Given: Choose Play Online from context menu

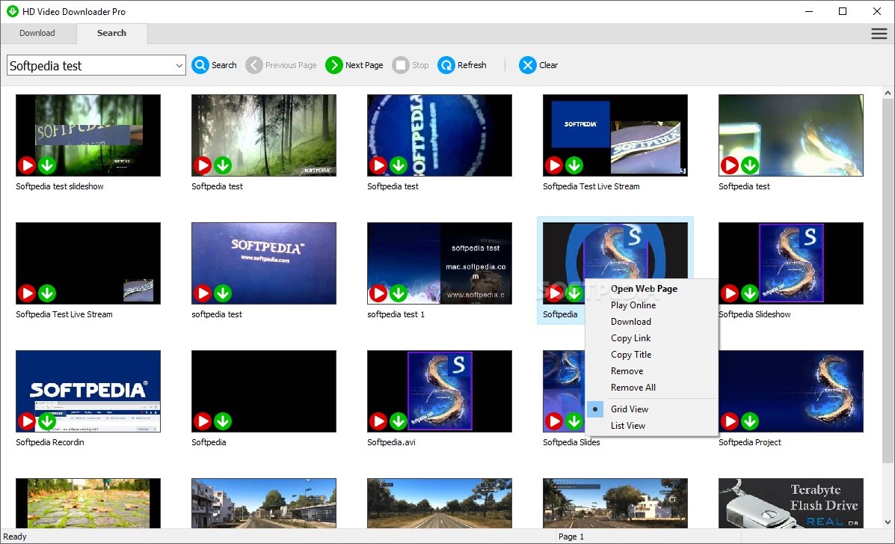Looking at the screenshot, I should click(633, 305).
